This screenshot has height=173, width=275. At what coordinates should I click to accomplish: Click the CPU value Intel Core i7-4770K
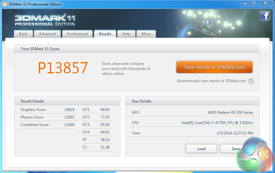pos(217,123)
